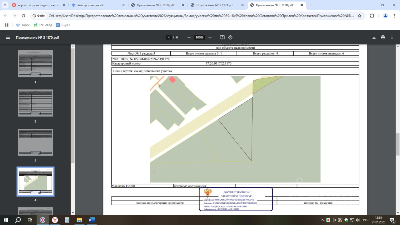The image size is (400, 225).
Task: Click the page number input field
Action: [169, 37]
